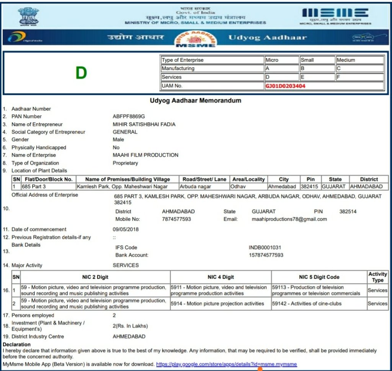This screenshot has width=392, height=371.
Task: Click the Government of India emblem
Action: tap(28, 16)
